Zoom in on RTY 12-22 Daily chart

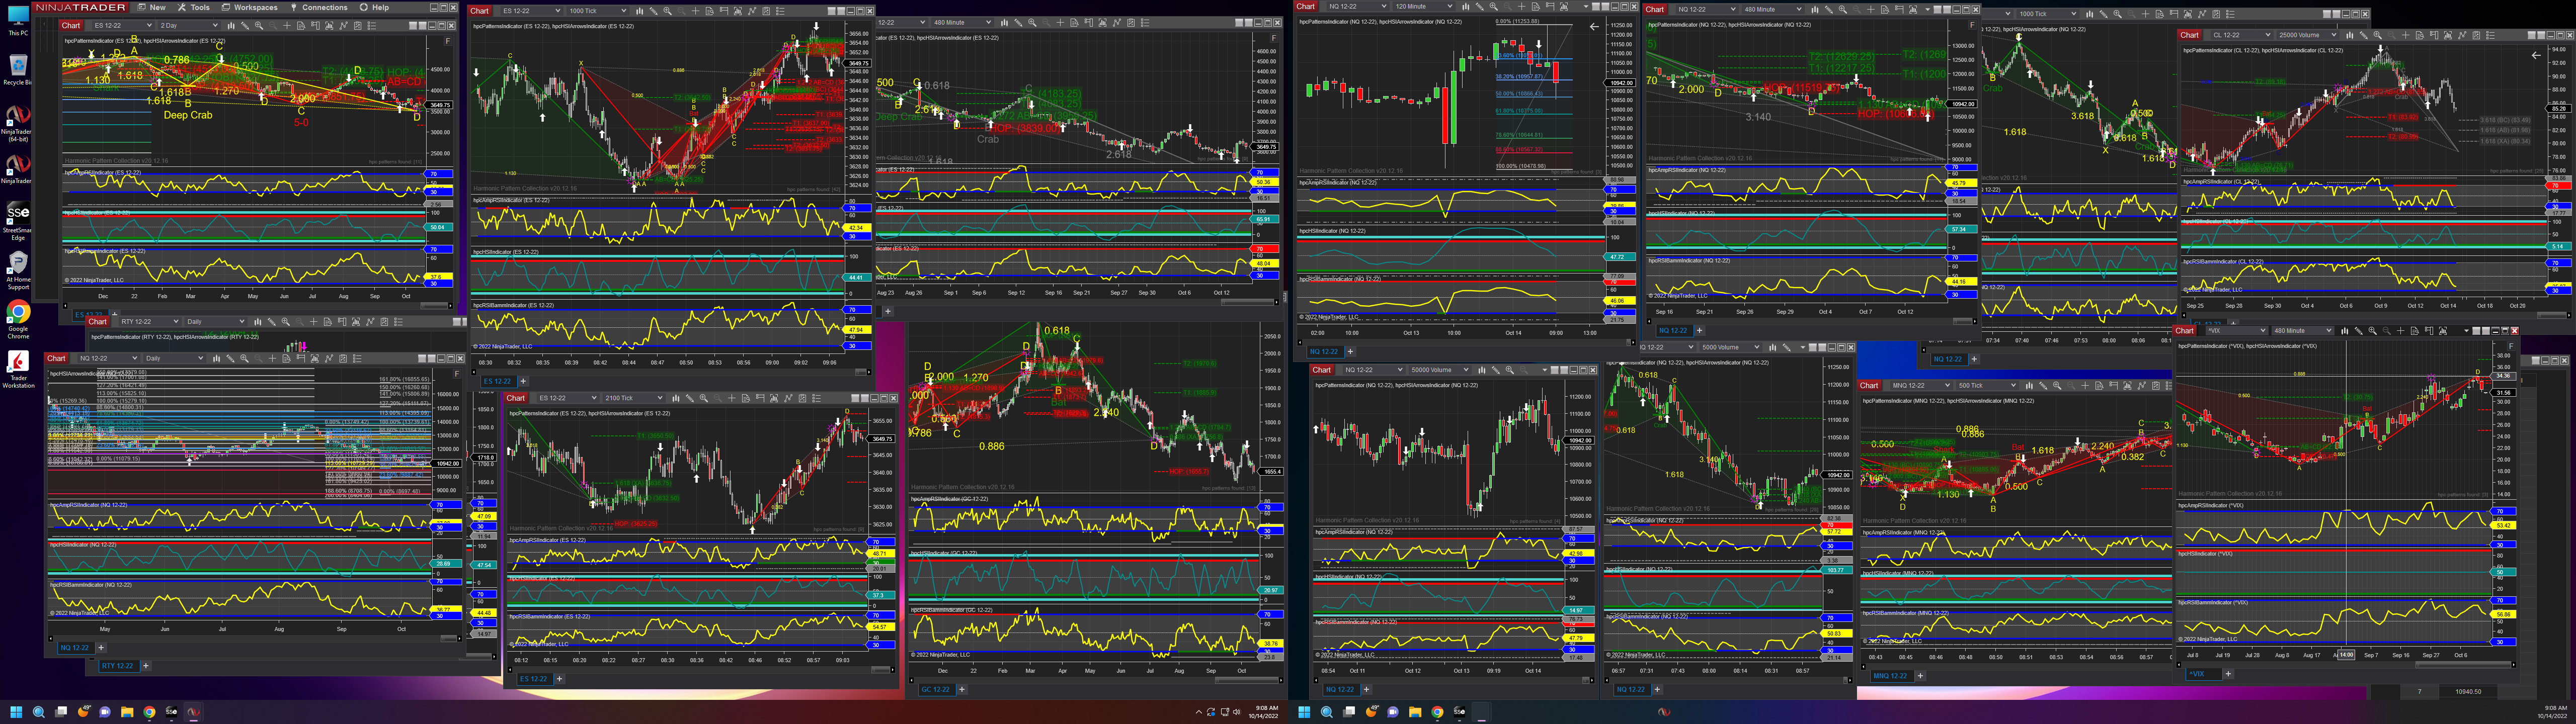[x=286, y=322]
